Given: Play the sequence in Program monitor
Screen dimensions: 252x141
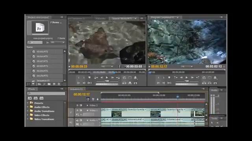Looking at the screenshot, I should pyautogui.click(x=187, y=78).
